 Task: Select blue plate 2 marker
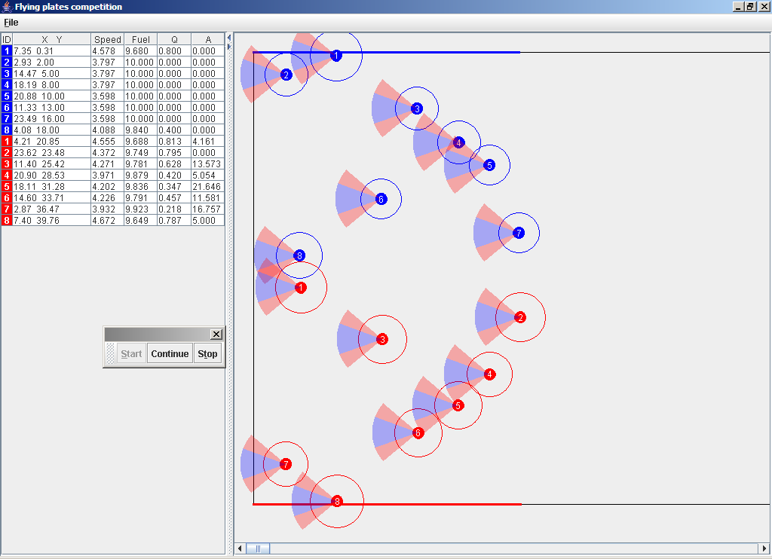pos(286,75)
